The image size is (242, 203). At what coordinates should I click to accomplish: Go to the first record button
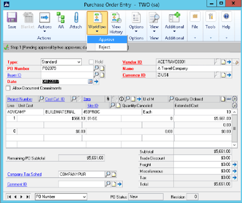9,197
